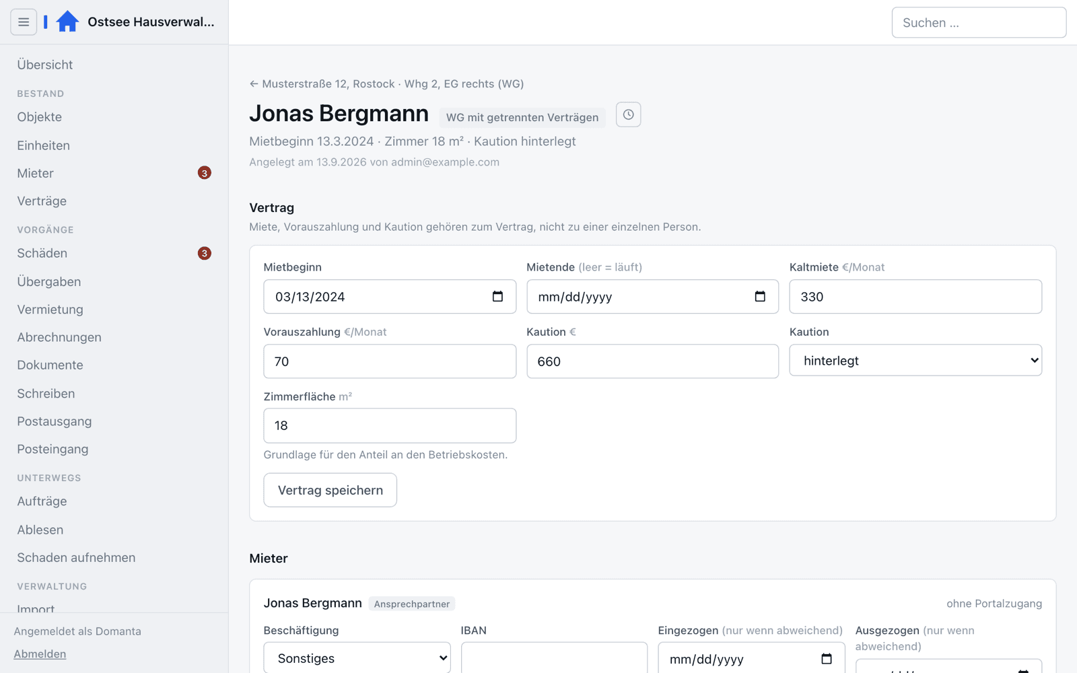Toggle the sidebar hamburger menu
This screenshot has height=673, width=1077.
click(24, 22)
